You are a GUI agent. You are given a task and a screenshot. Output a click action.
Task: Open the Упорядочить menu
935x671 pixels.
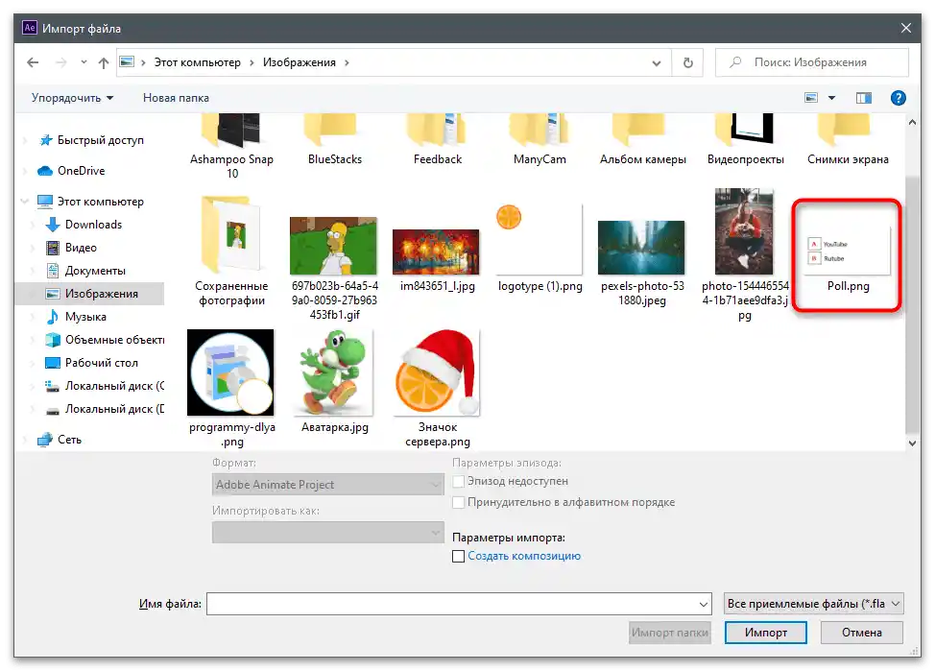click(72, 98)
